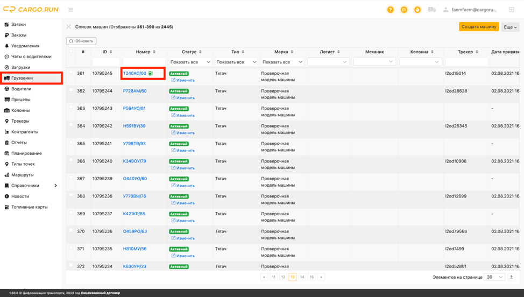Viewport: 524px width, 297px height.
Task: Tick the checkbox for row 362
Action: 71,89
